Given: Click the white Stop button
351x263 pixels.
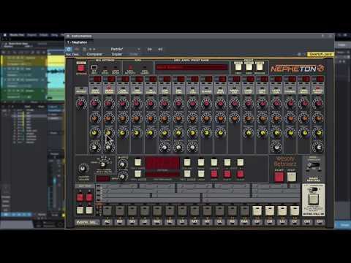Looking at the screenshot, I should pyautogui.click(x=291, y=177).
